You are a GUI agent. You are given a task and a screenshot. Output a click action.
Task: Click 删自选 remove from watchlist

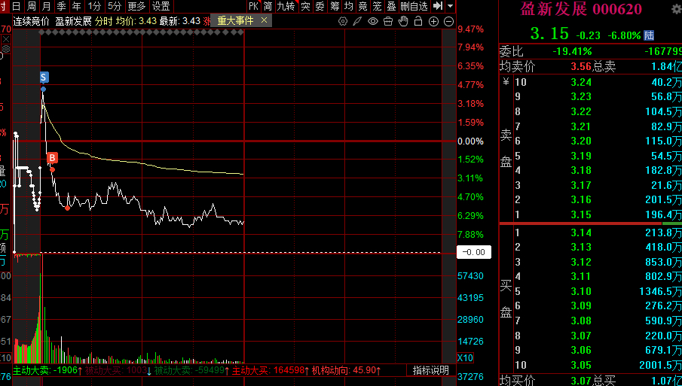(x=414, y=6)
